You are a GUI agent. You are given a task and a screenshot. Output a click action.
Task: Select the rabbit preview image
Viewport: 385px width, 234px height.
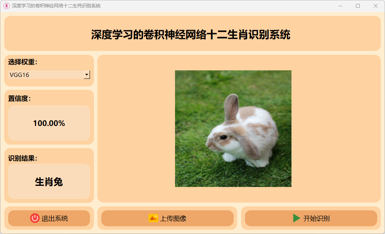[x=233, y=129]
